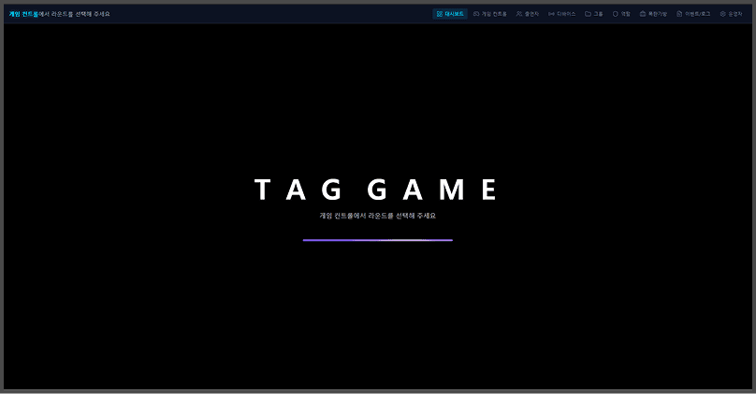This screenshot has height=394, width=756.
Task: Click the shield icon for 역할
Action: coord(616,14)
